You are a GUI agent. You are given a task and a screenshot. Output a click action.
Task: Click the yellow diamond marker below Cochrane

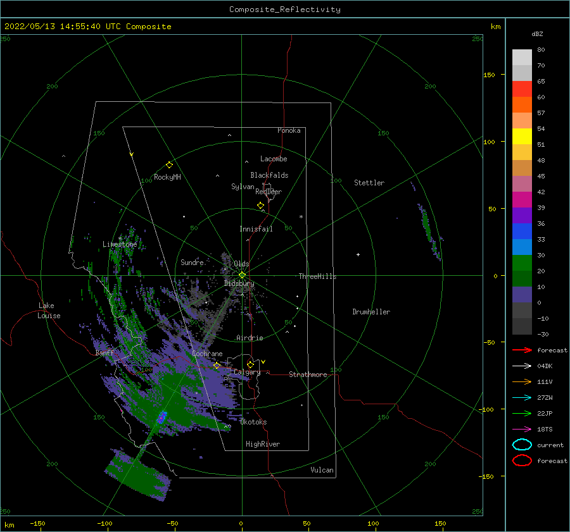coord(217,365)
